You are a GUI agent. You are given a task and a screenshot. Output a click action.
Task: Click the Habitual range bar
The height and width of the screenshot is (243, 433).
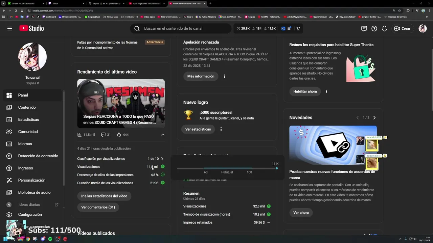pyautogui.click(x=227, y=168)
